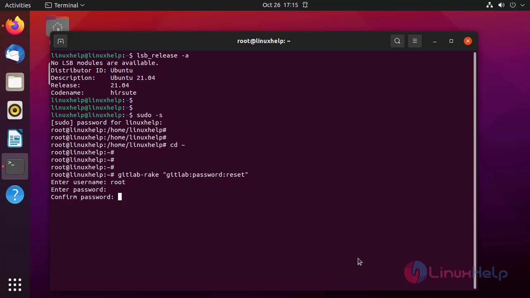530x298 pixels.
Task: Open the Oct 26 17:15 clock menu
Action: pos(280,5)
